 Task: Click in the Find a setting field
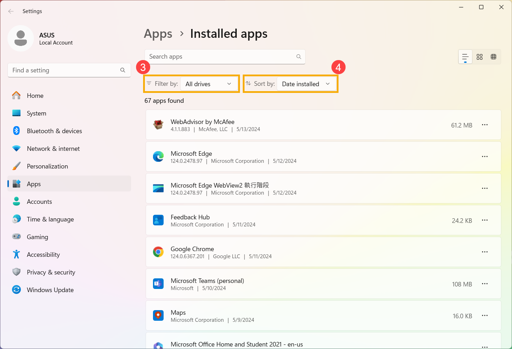(69, 70)
